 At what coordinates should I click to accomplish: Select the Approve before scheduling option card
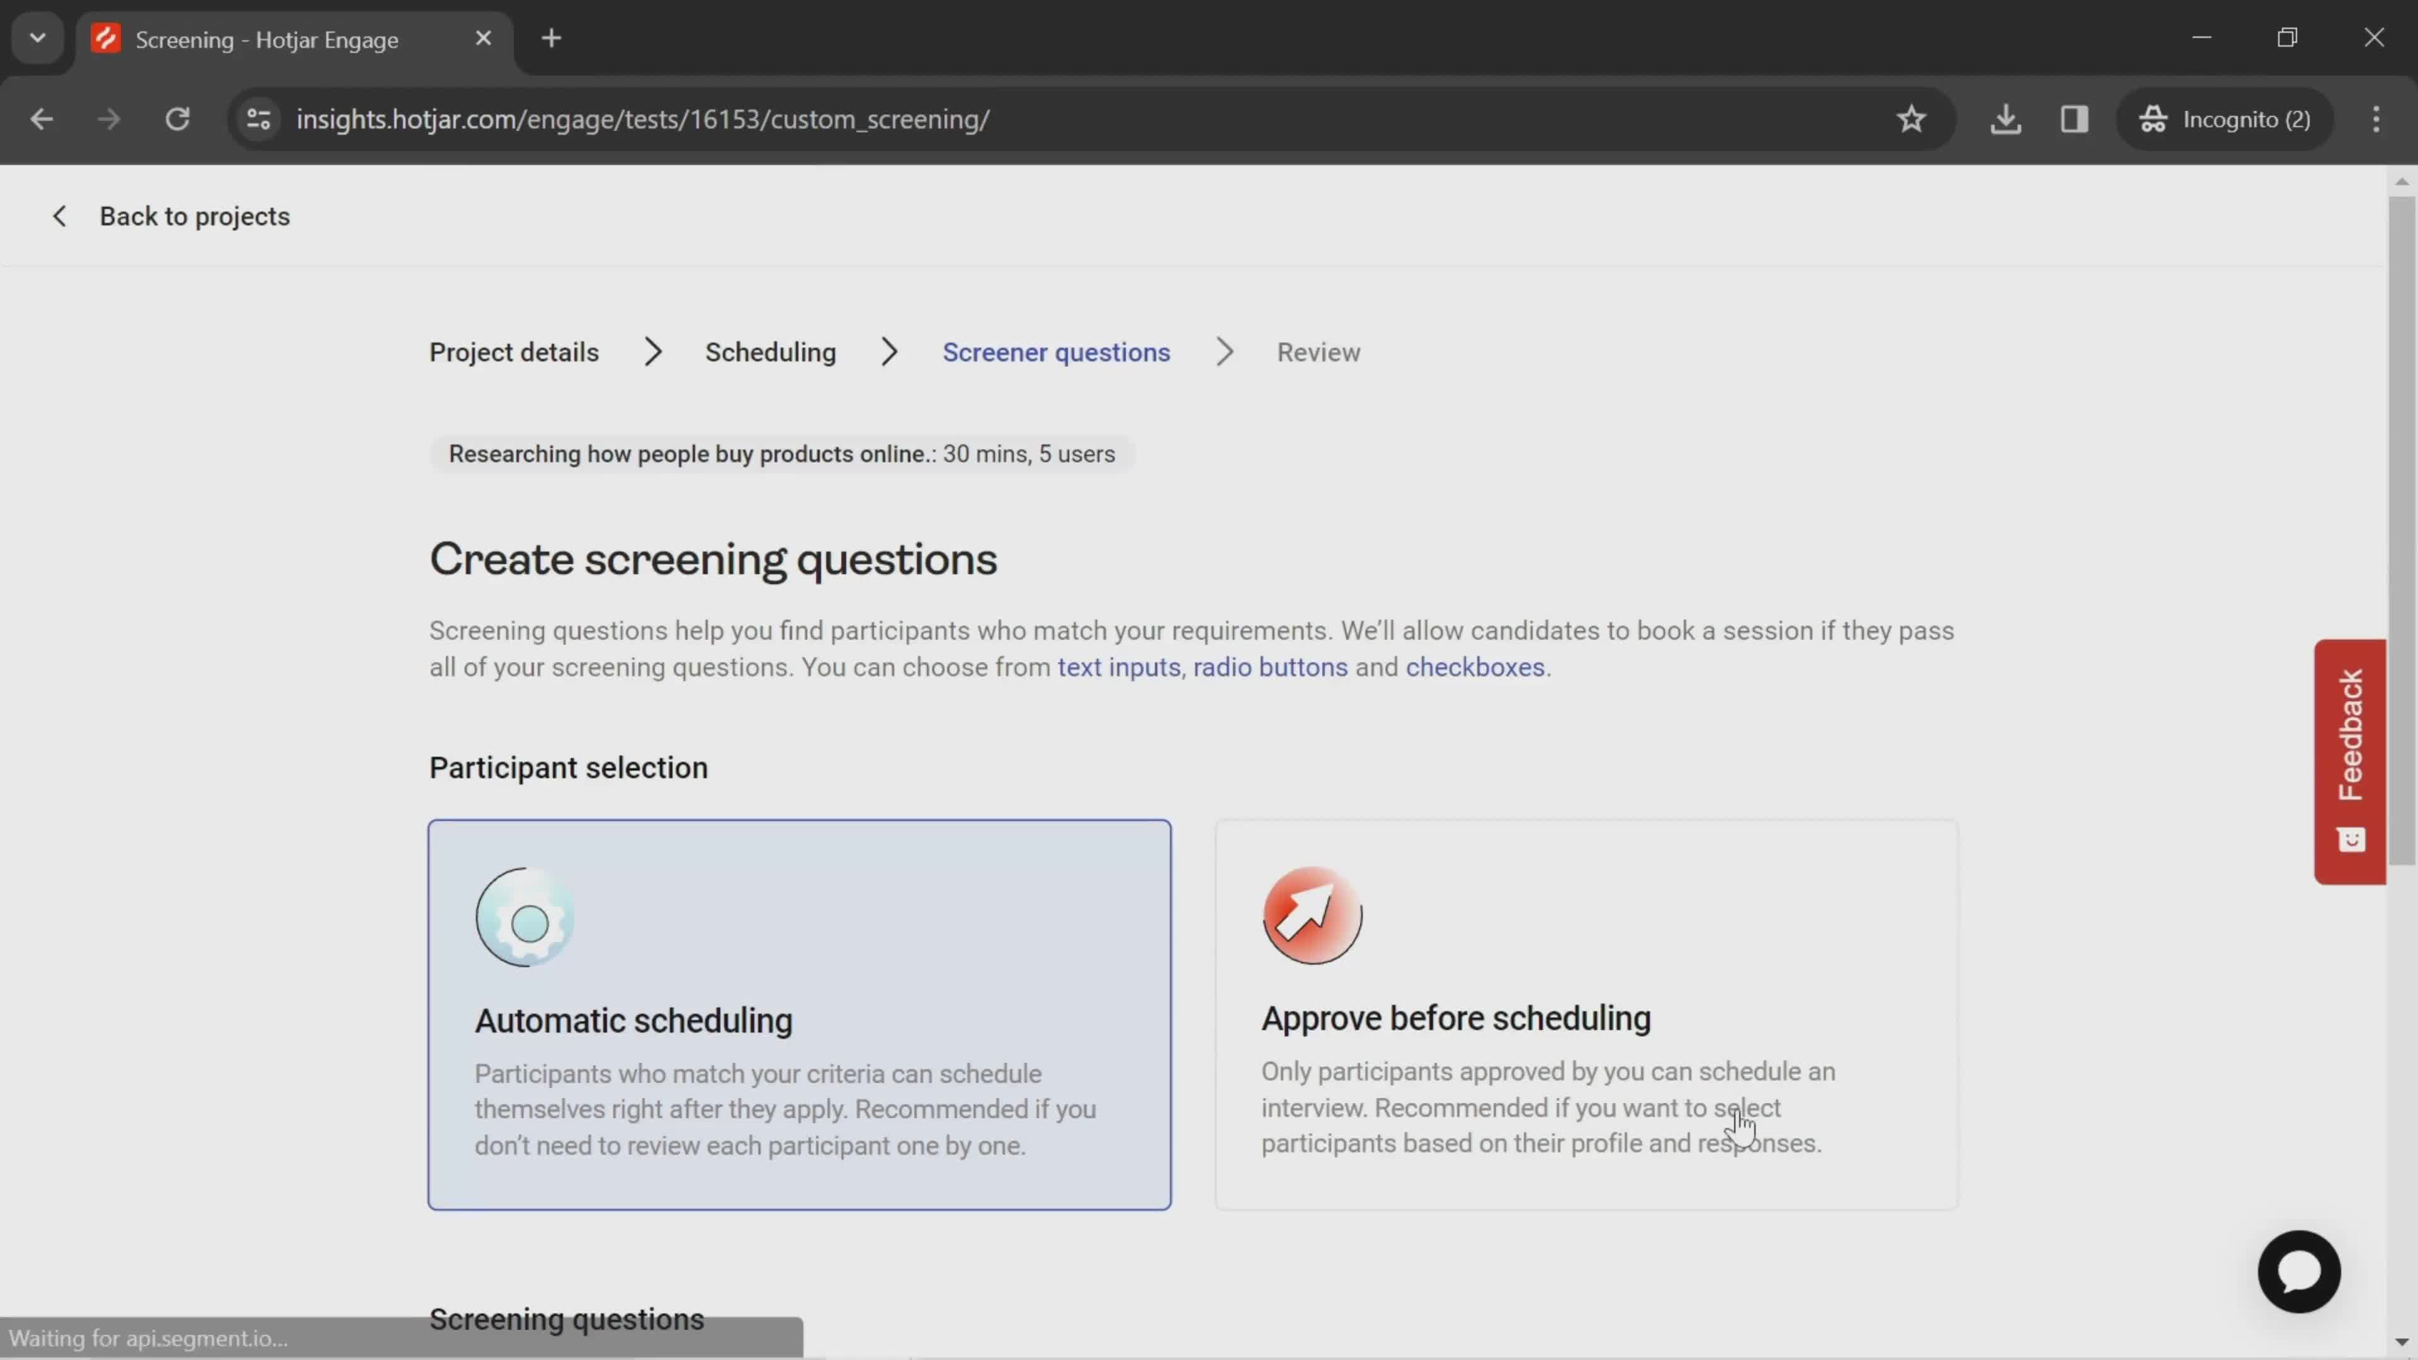(x=1586, y=1014)
